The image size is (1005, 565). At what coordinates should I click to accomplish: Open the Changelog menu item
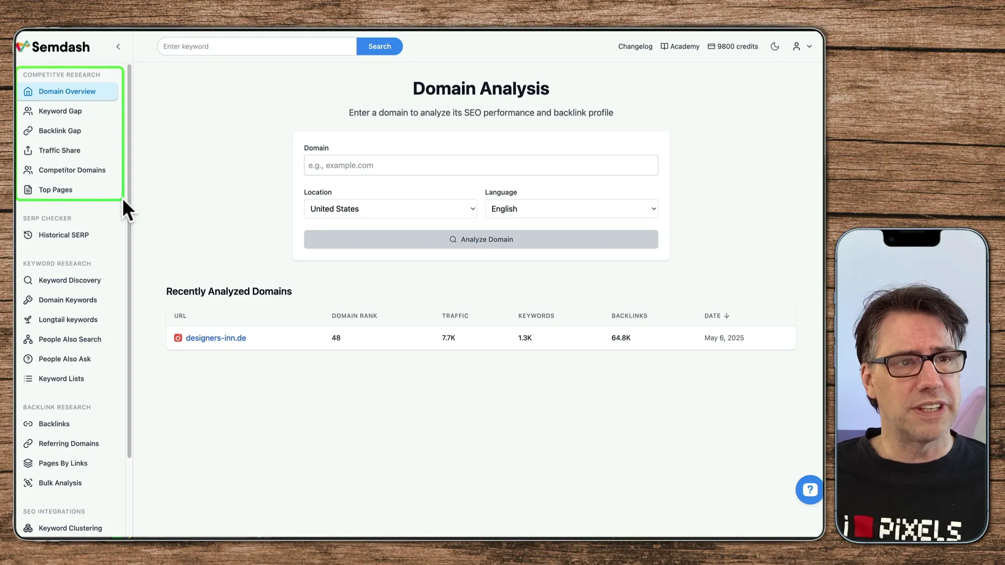[x=635, y=46]
